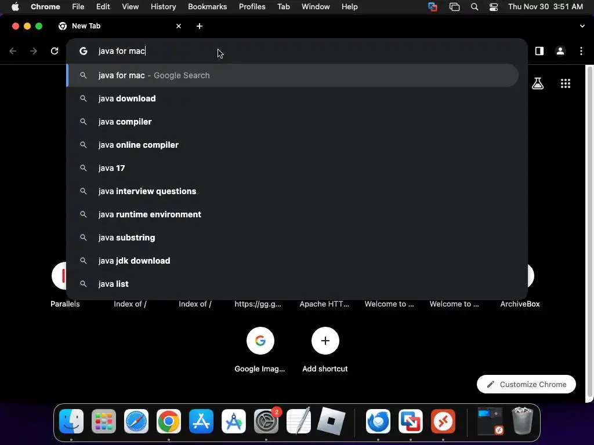This screenshot has width=594, height=445.
Task: Open the Profiles menu
Action: point(252,7)
